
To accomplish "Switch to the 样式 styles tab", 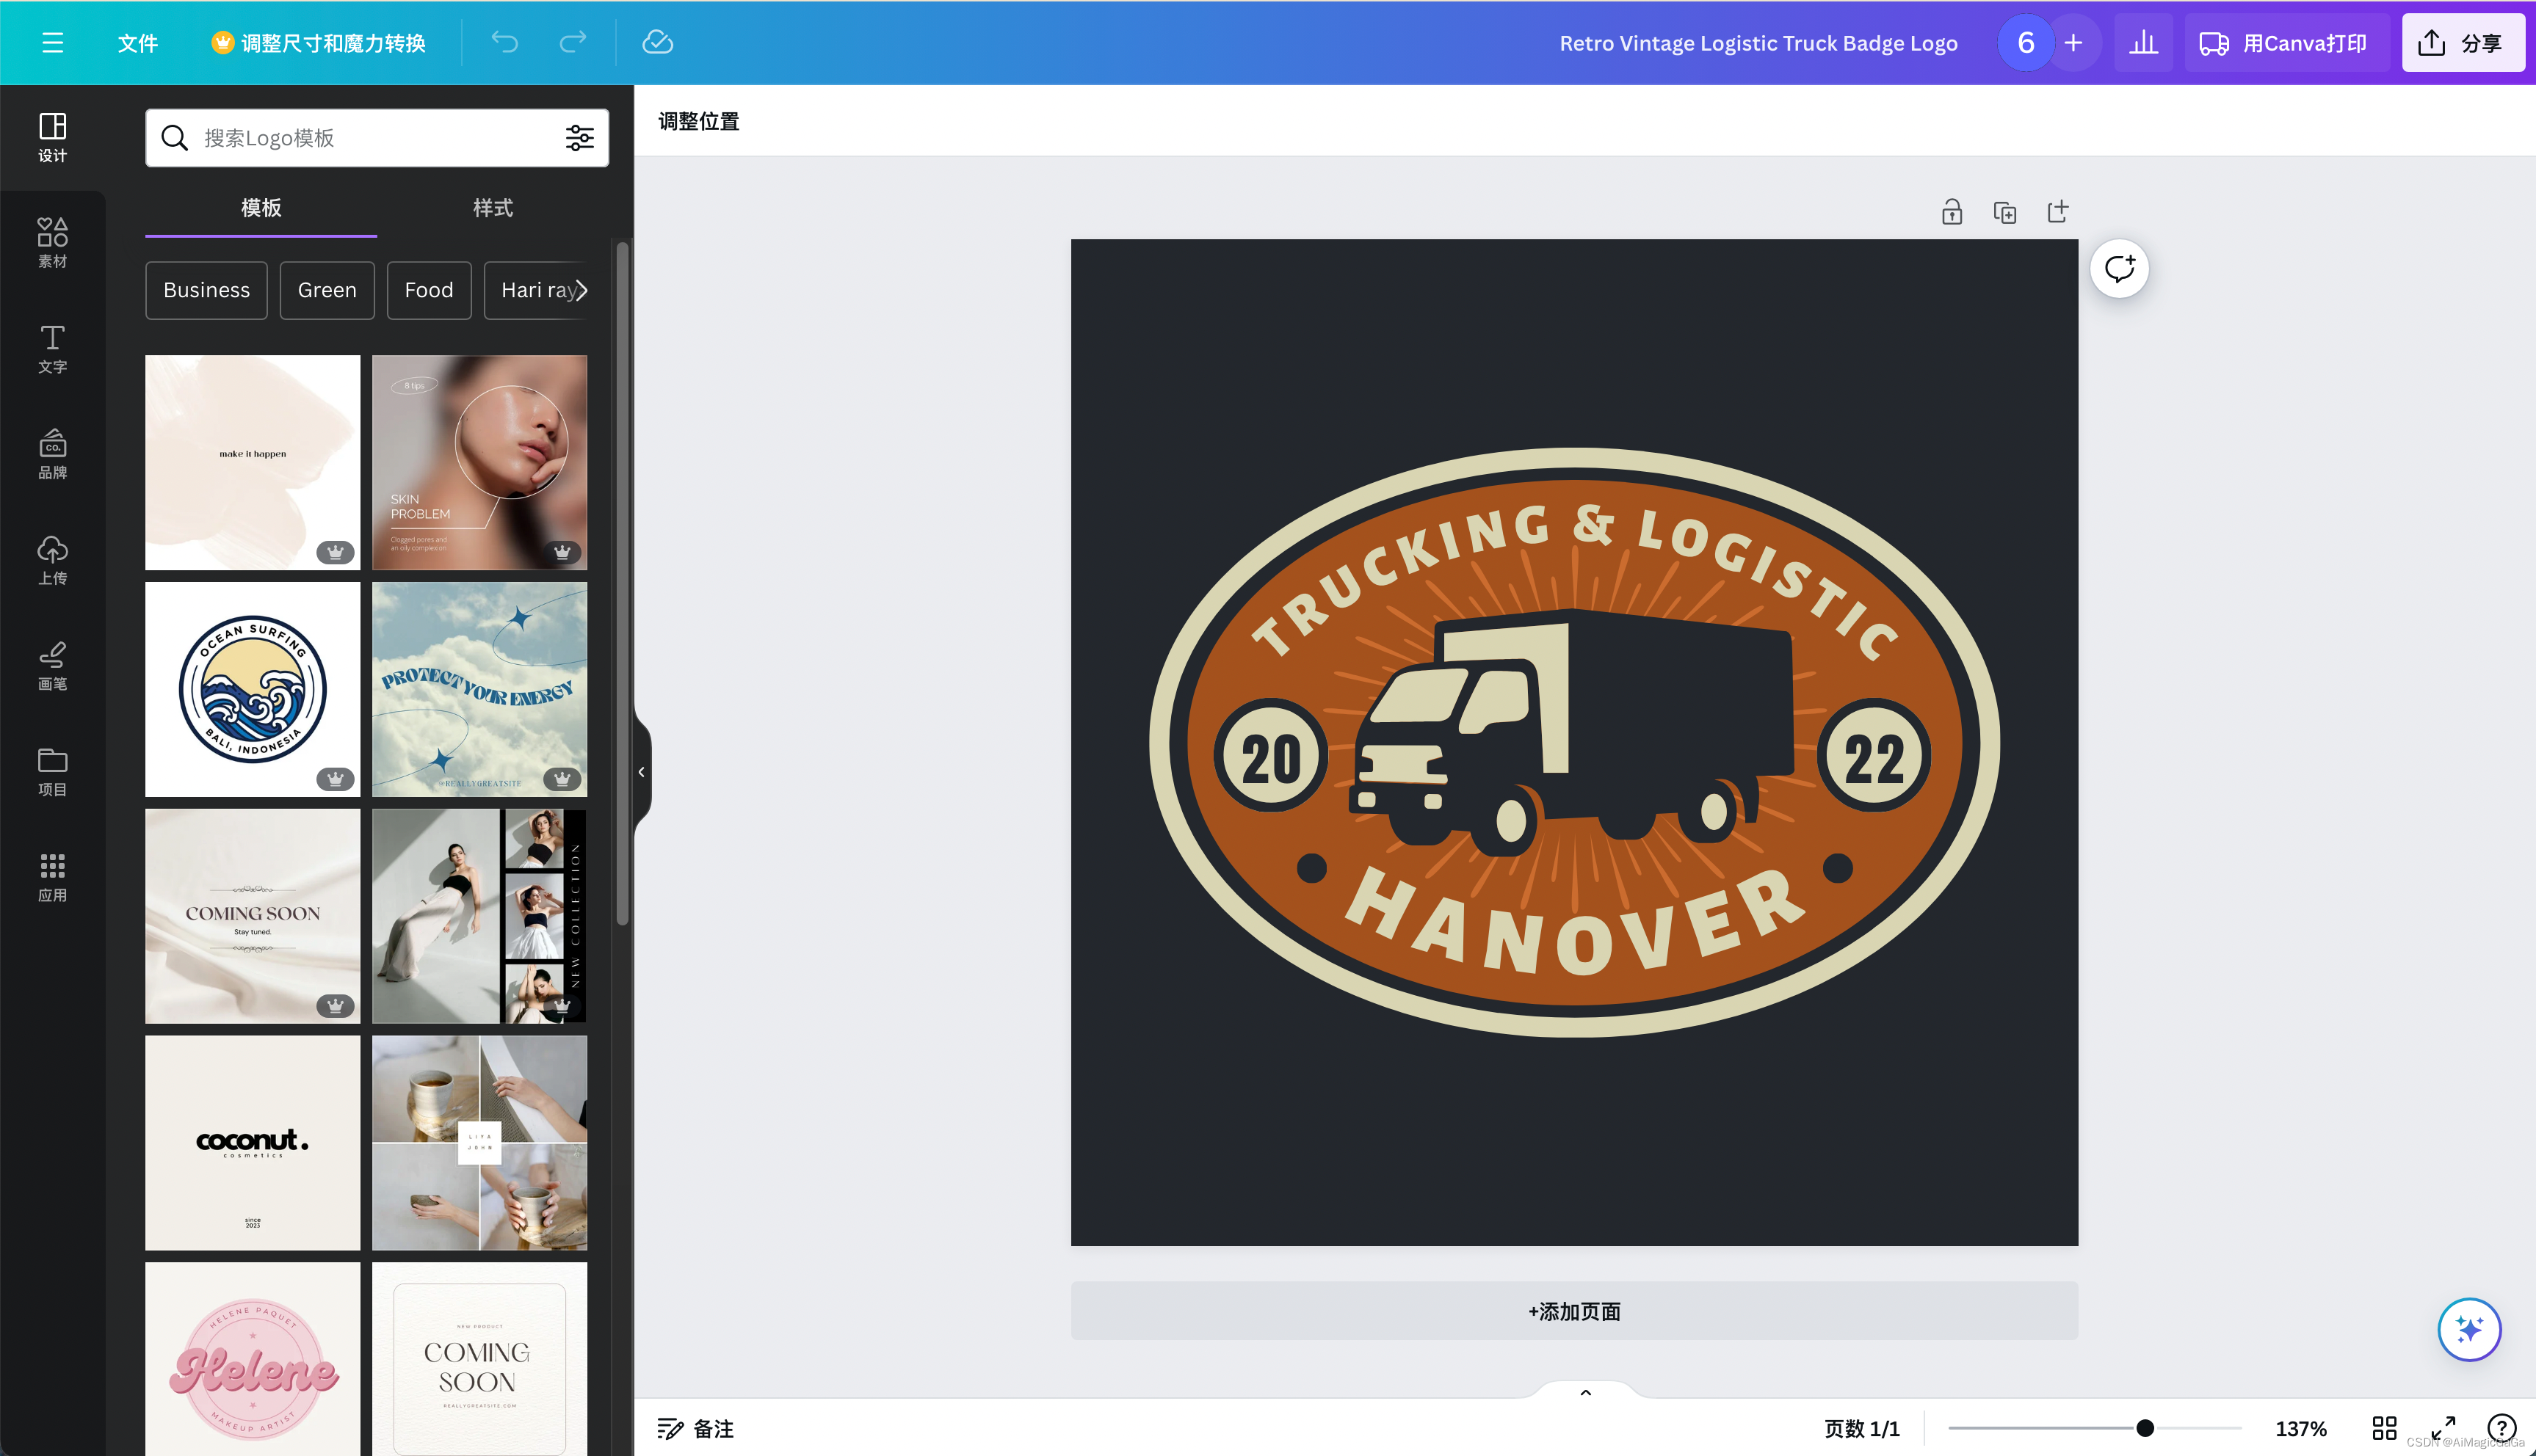I will tap(492, 208).
